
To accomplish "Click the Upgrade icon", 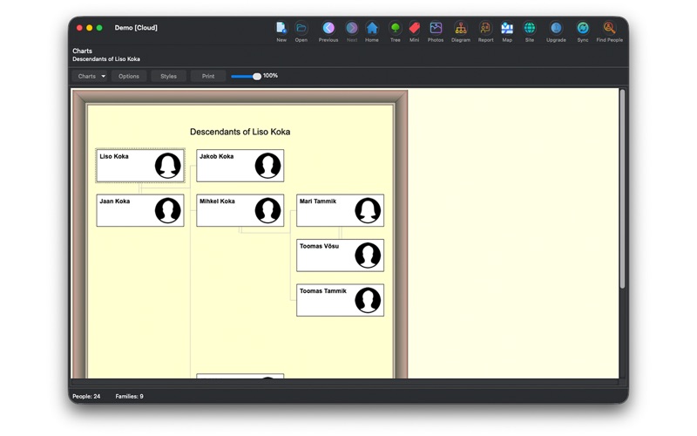I will coord(556,28).
